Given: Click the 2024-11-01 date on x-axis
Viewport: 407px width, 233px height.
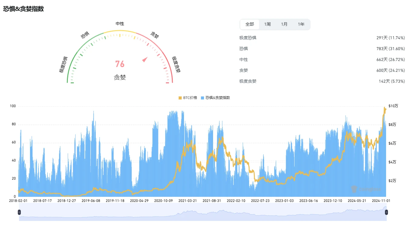Looking at the screenshot, I should [x=382, y=200].
